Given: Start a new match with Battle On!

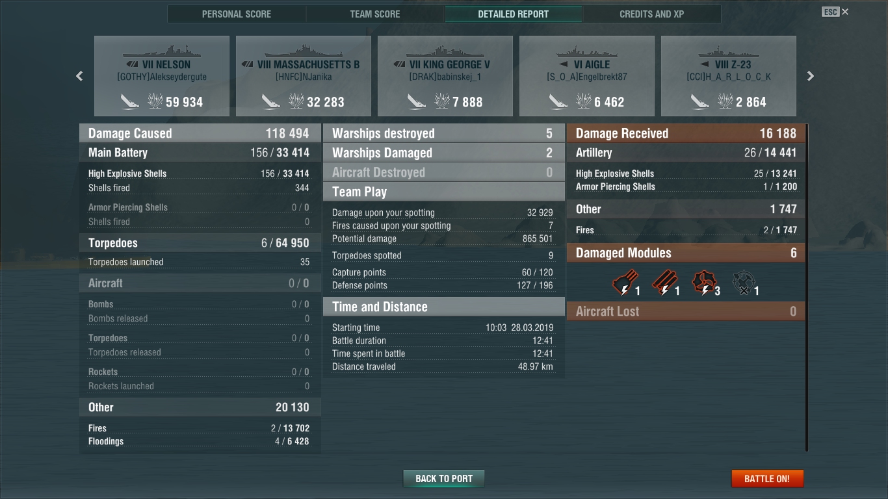Looking at the screenshot, I should (x=767, y=479).
